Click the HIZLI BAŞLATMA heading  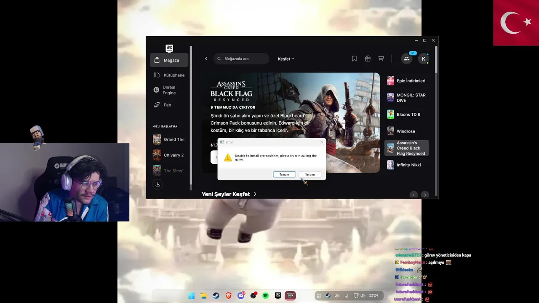pos(165,126)
